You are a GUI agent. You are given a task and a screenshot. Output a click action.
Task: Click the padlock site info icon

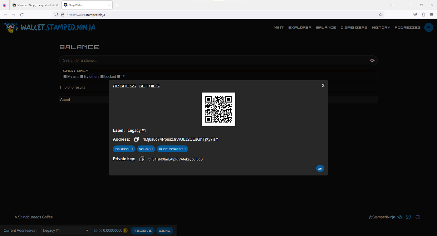62,15
